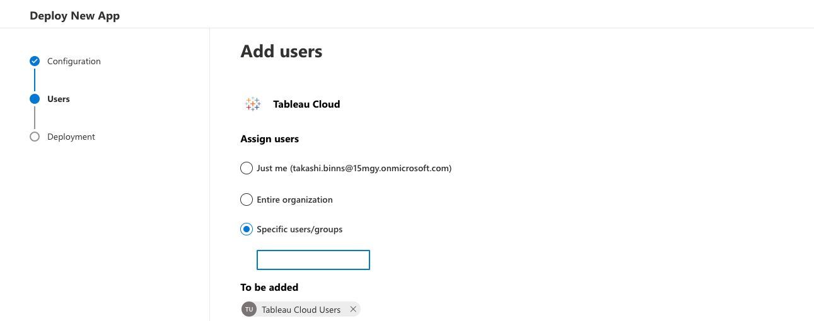The width and height of the screenshot is (814, 321).
Task: Click the To be added label
Action: click(x=269, y=287)
